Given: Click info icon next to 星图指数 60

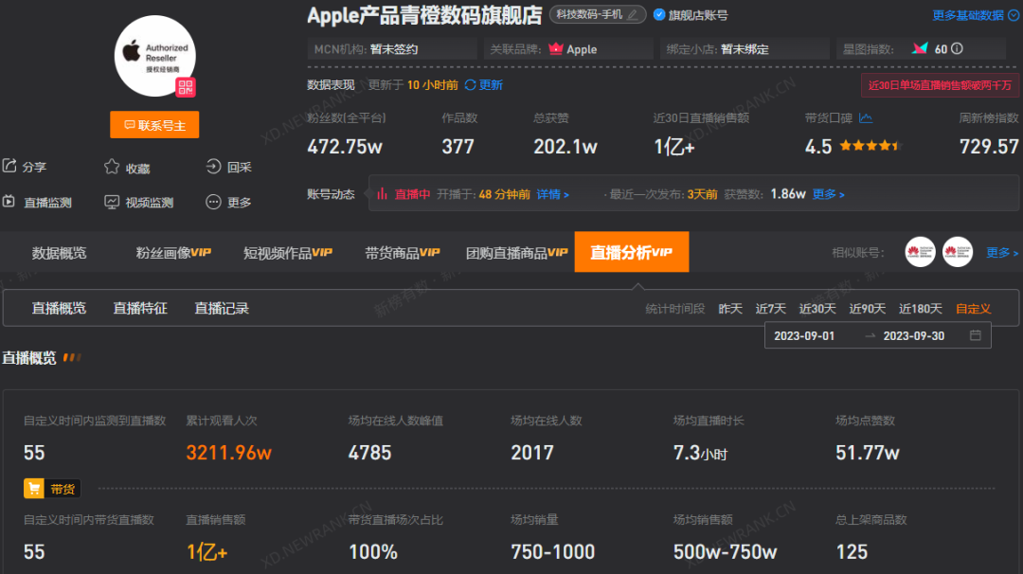Looking at the screenshot, I should click(957, 48).
